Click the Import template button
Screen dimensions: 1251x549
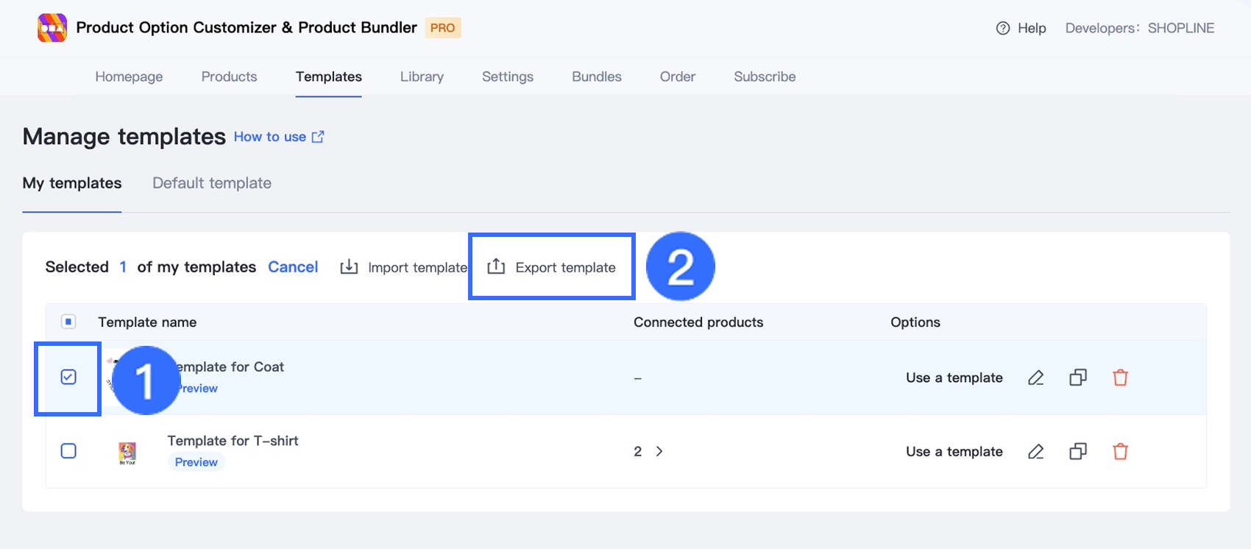pyautogui.click(x=403, y=267)
